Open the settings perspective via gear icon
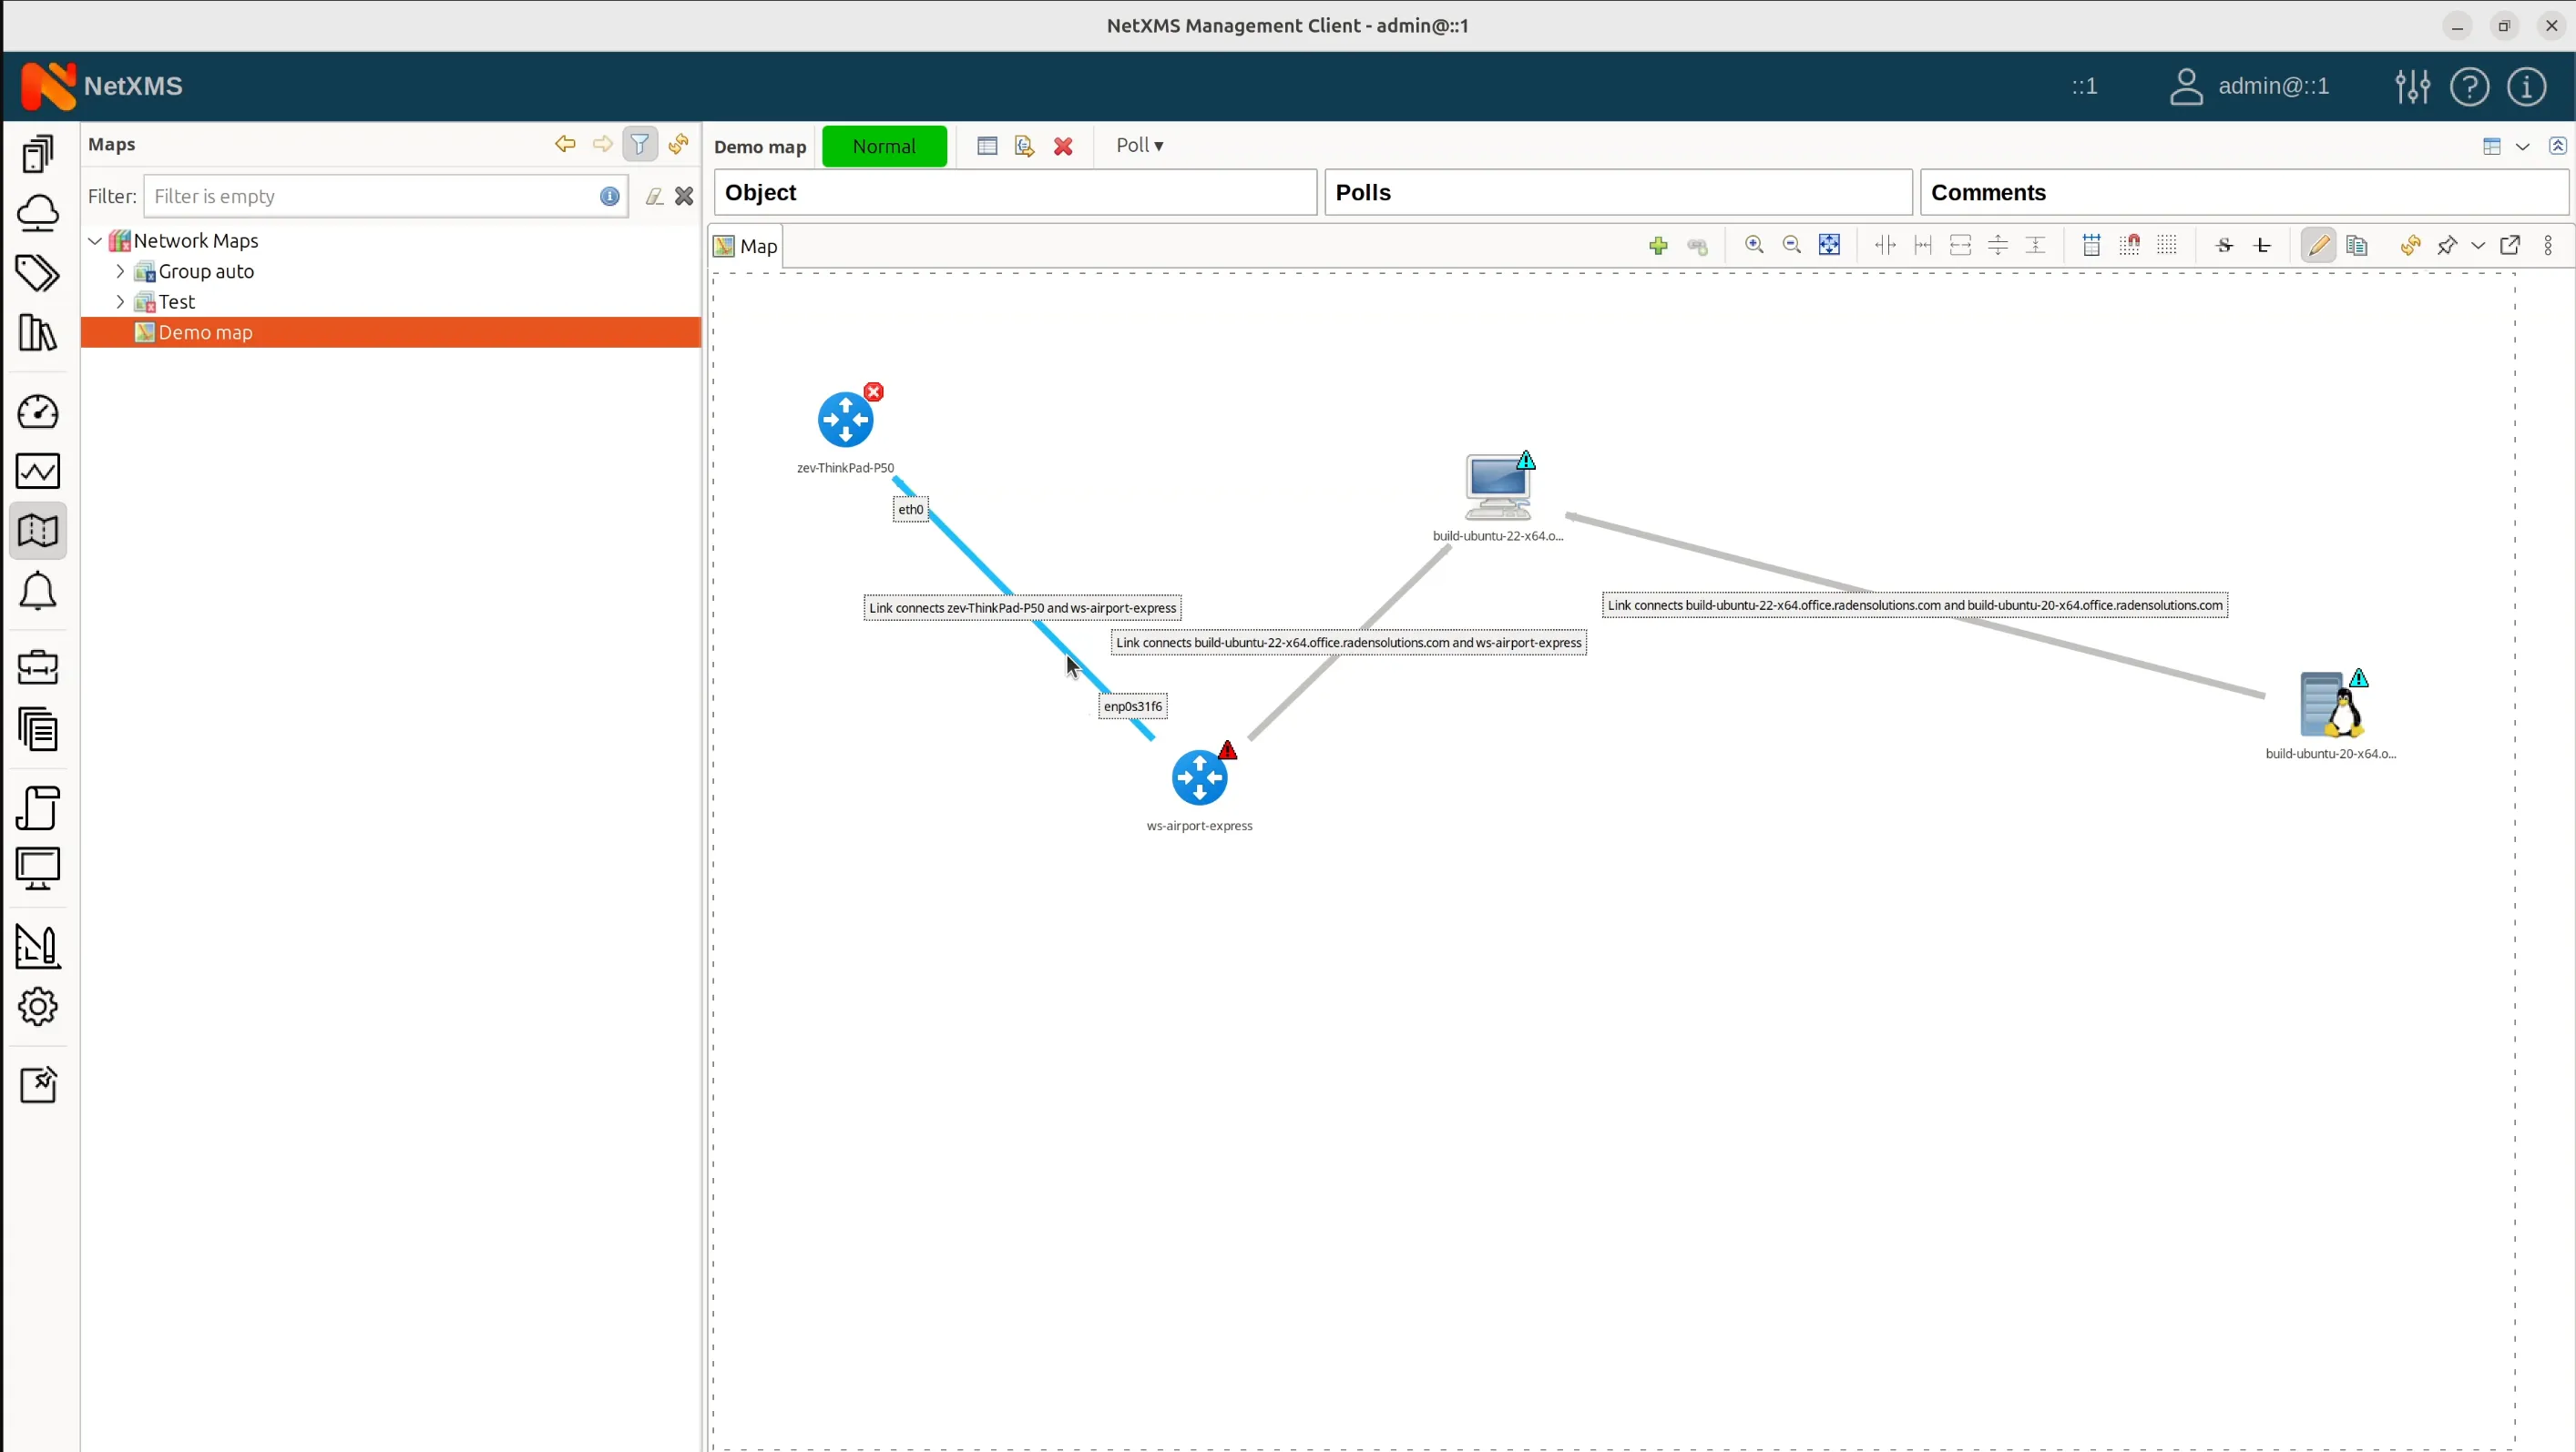Screen dimensions: 2576x1452 coord(38,1008)
